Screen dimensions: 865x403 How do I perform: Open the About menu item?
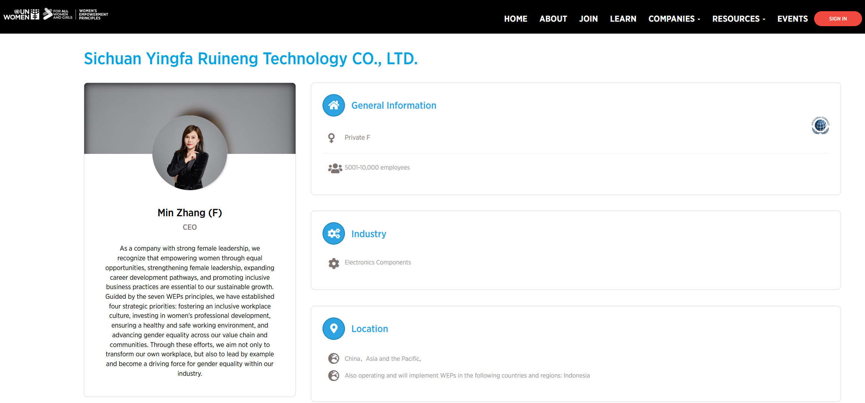click(553, 19)
